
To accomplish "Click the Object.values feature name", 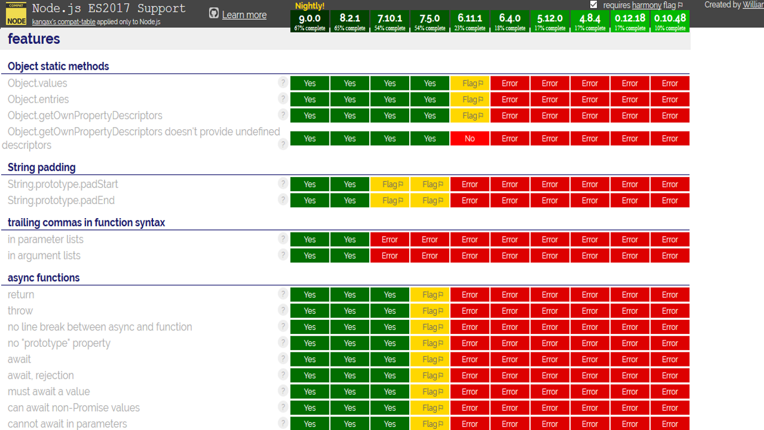I will coord(37,83).
